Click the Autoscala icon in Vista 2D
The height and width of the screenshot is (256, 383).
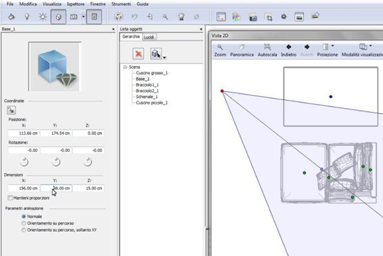[267, 47]
